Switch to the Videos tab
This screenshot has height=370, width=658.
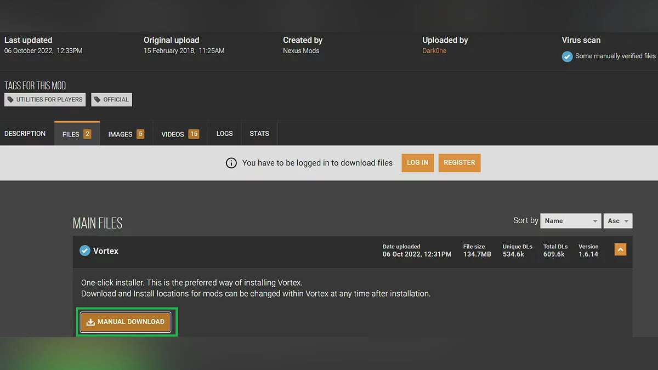pos(179,134)
